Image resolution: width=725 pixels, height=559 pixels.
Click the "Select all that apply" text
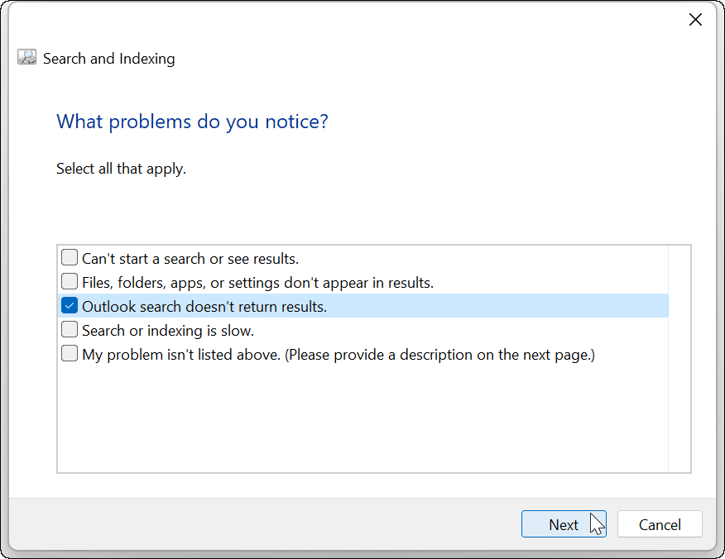click(121, 168)
